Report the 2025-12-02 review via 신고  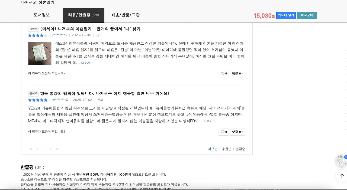(x=100, y=100)
